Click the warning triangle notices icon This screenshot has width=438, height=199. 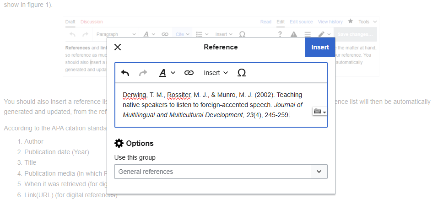point(294,34)
